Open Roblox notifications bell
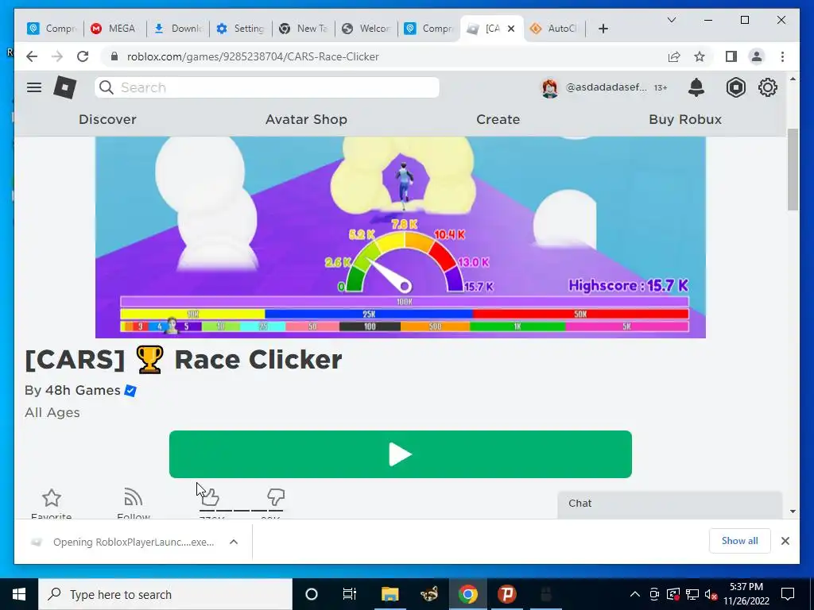The width and height of the screenshot is (814, 610). coord(696,87)
